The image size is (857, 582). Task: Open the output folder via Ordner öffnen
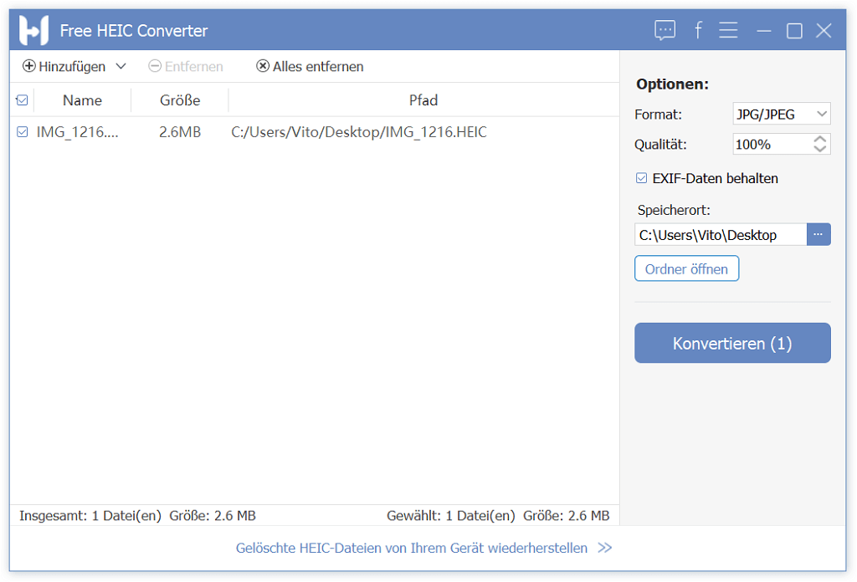(x=686, y=268)
